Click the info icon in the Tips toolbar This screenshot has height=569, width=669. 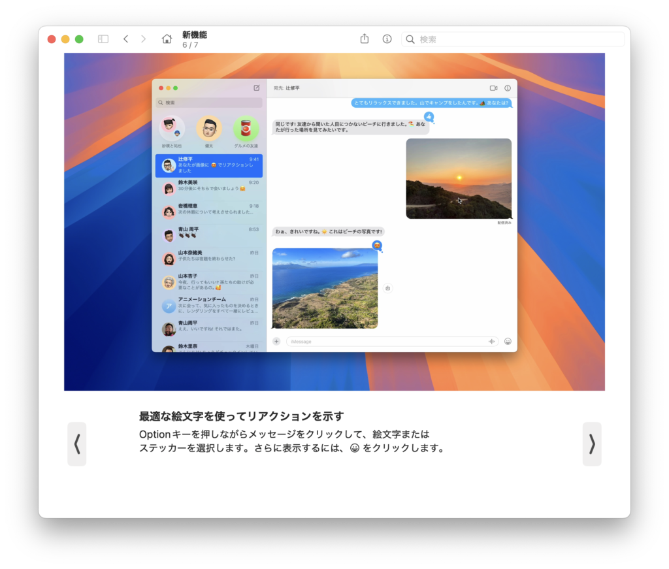[x=387, y=39]
